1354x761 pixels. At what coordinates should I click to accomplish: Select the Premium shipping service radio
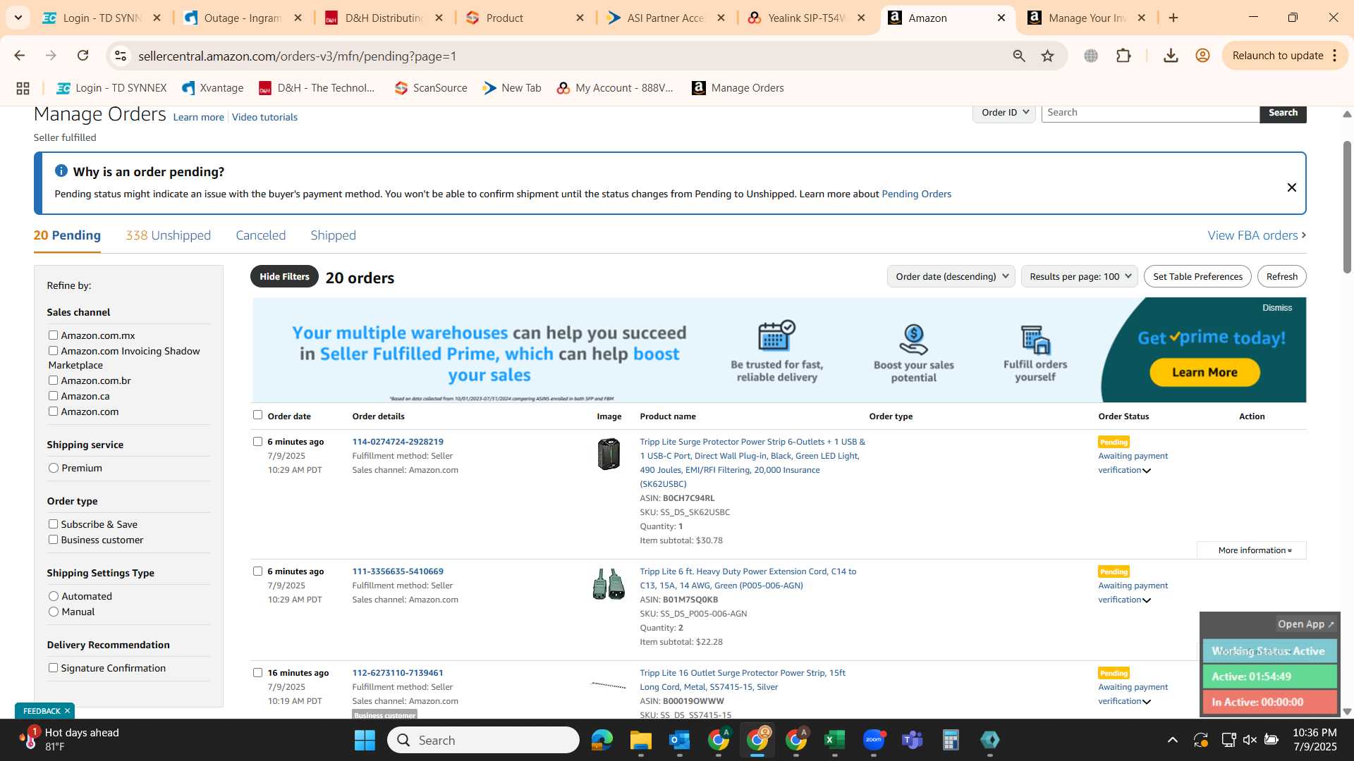[x=54, y=468]
